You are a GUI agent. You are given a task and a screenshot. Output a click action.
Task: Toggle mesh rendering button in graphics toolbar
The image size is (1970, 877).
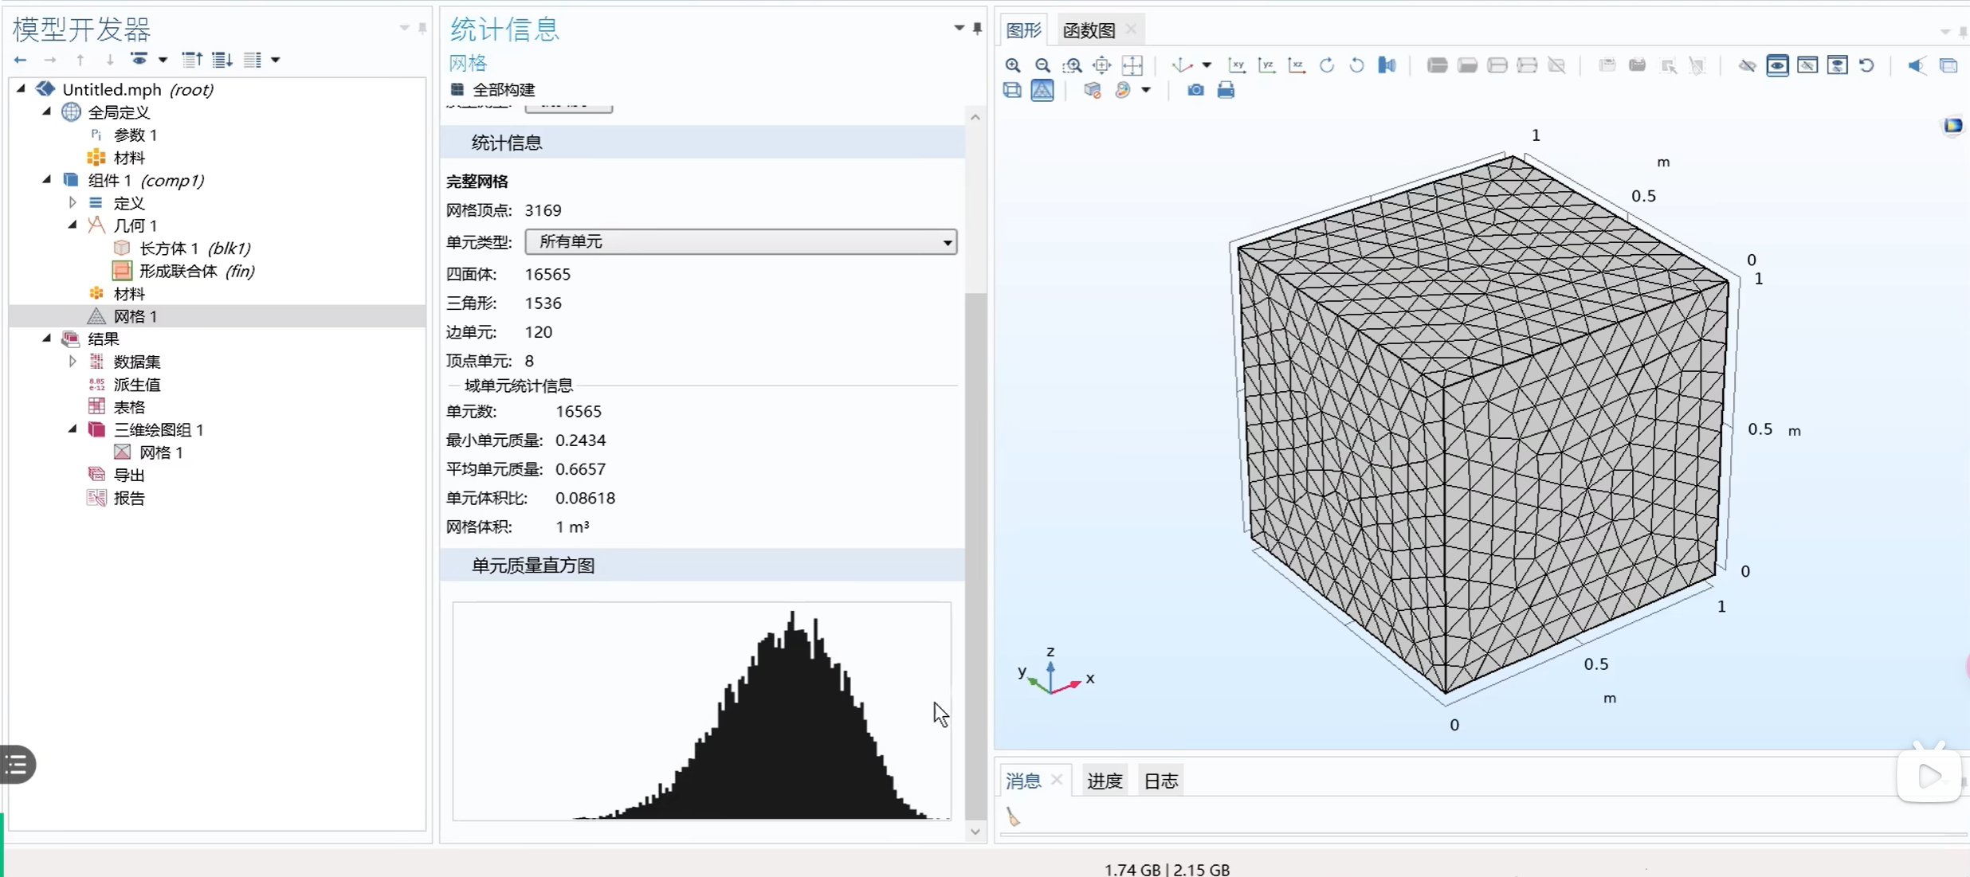(1042, 90)
